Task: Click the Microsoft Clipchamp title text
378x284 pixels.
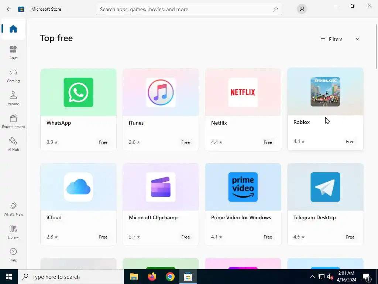Action: point(153,217)
